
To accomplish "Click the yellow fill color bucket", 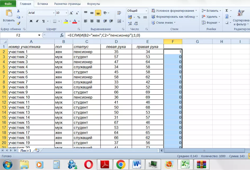I will [66, 21].
